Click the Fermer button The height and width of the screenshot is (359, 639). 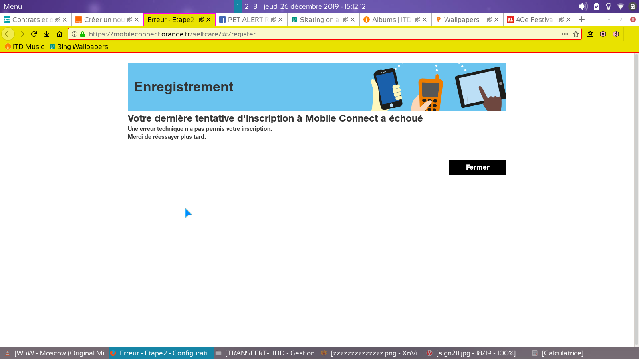tap(478, 167)
